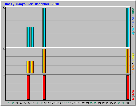Click the orange Sites bar on day 6
This screenshot has width=136, height=106.
(29, 67)
